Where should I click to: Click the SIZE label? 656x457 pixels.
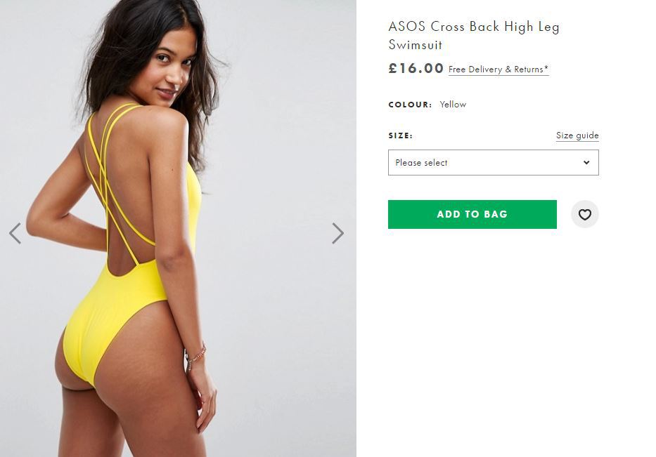point(400,135)
